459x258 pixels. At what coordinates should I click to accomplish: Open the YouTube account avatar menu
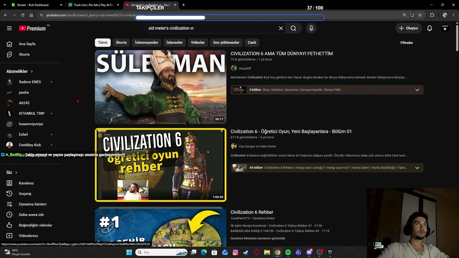(x=445, y=28)
